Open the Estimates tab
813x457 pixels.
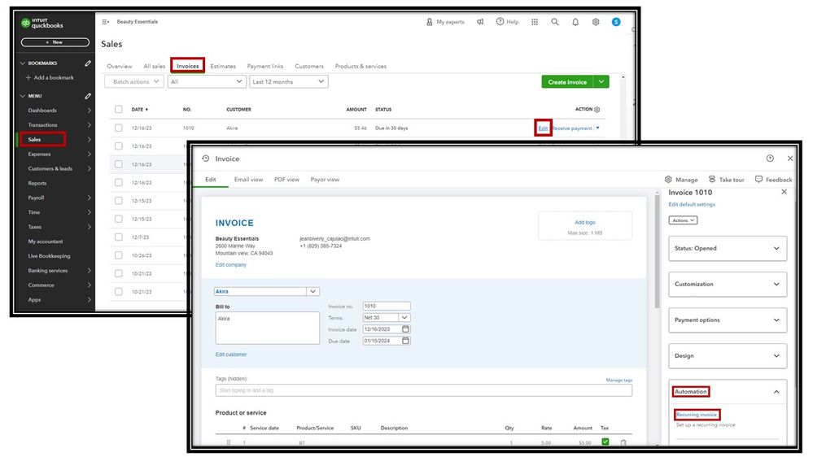click(223, 67)
